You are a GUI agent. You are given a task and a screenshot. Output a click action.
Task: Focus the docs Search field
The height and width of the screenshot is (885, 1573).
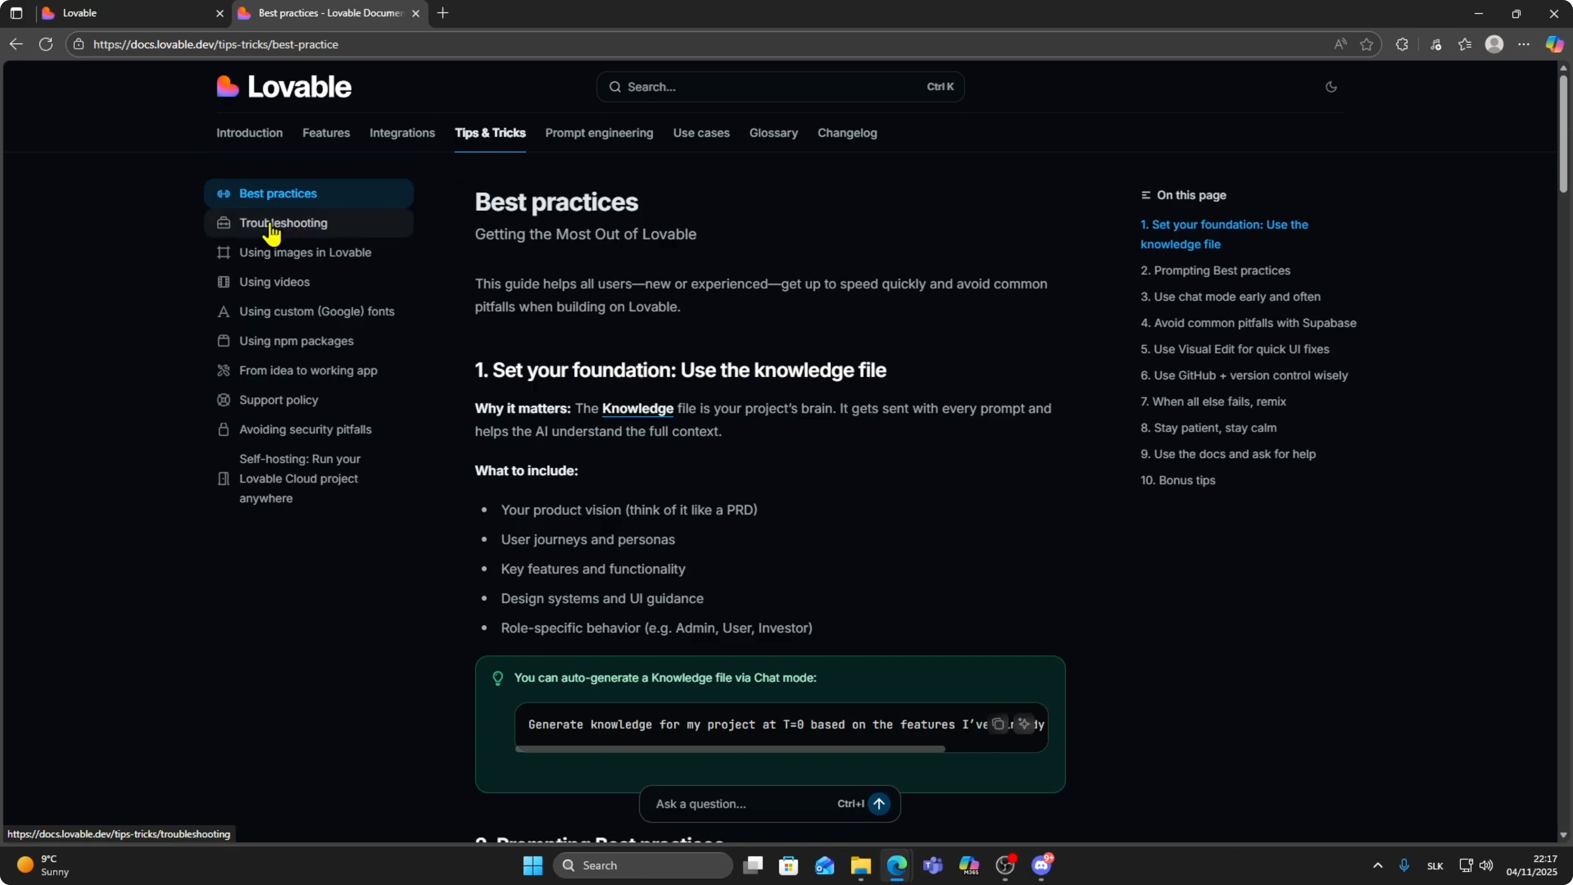click(780, 87)
